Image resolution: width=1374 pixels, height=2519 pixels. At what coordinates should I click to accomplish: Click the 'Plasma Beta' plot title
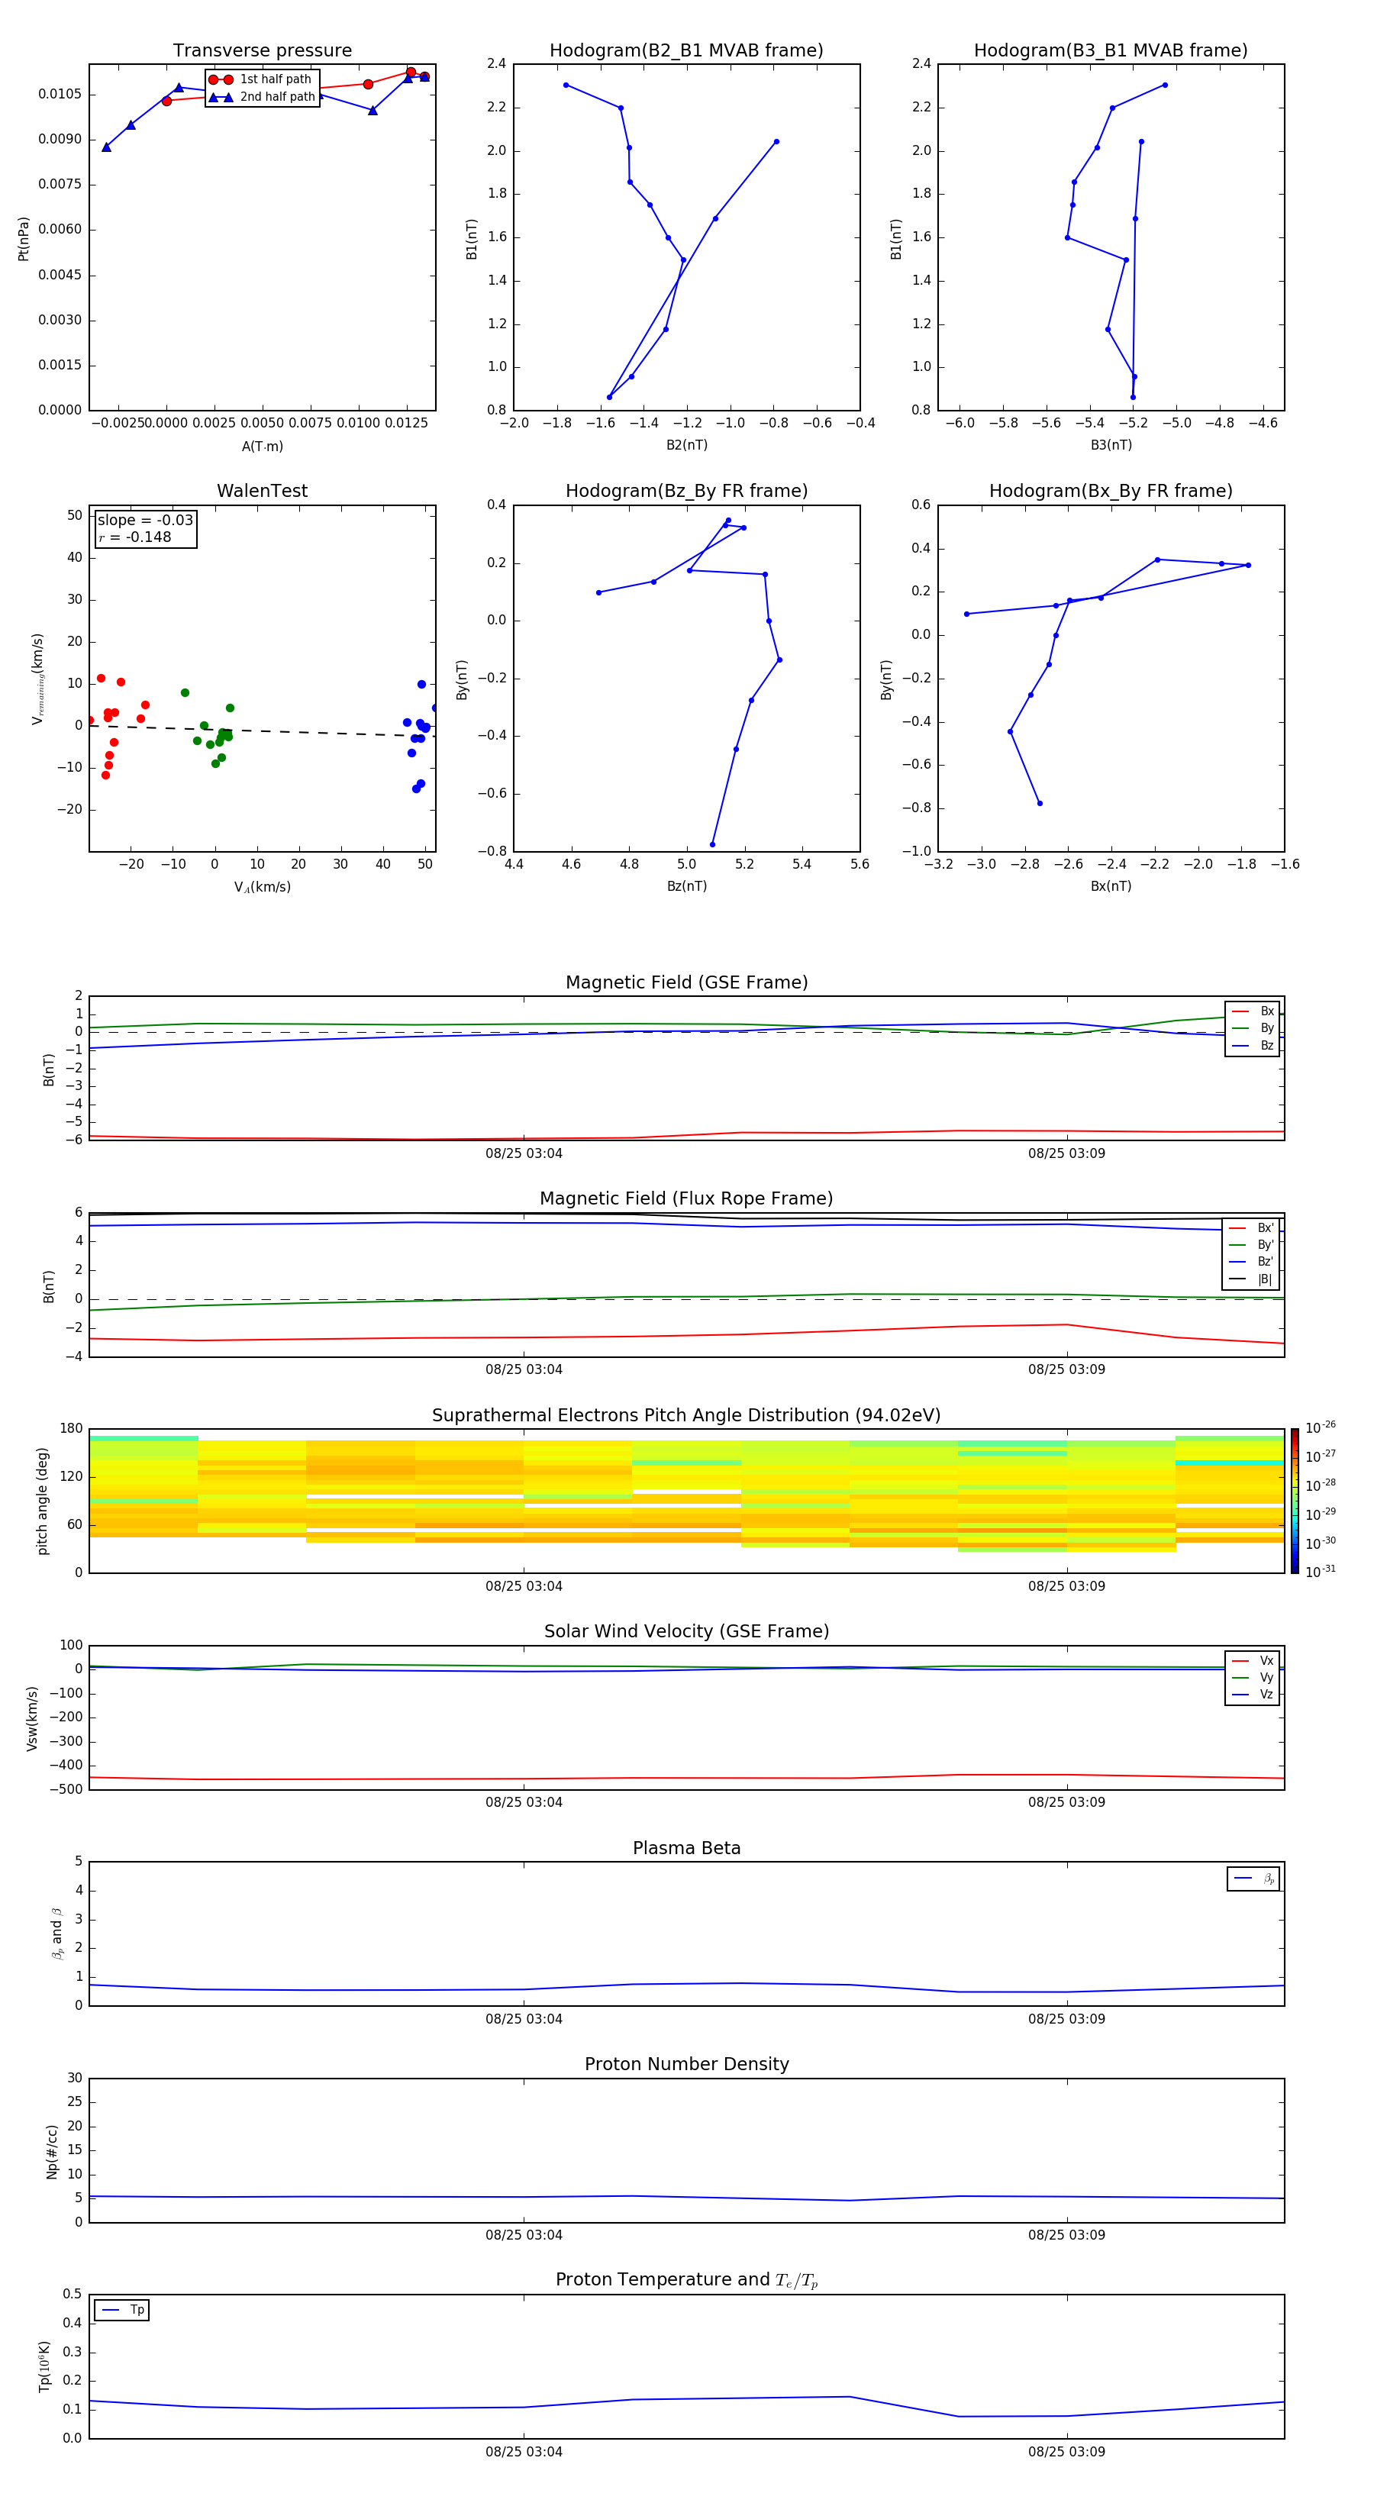click(x=686, y=1849)
